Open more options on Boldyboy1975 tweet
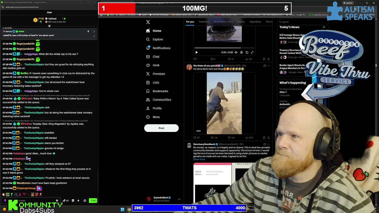Screen dimensions: 379x213 click(269, 66)
